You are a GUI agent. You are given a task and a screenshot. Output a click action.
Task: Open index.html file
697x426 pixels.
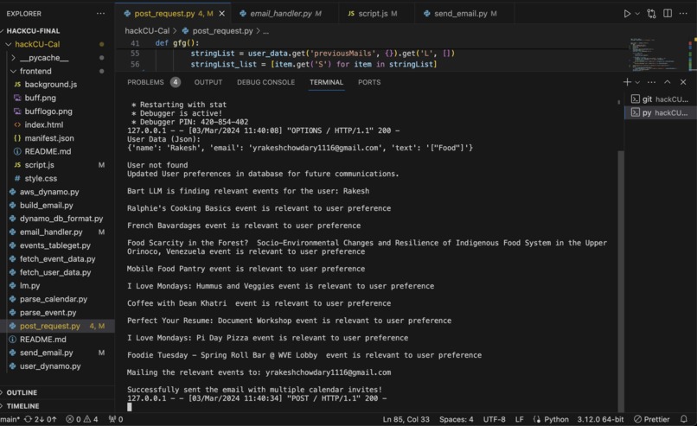43,124
